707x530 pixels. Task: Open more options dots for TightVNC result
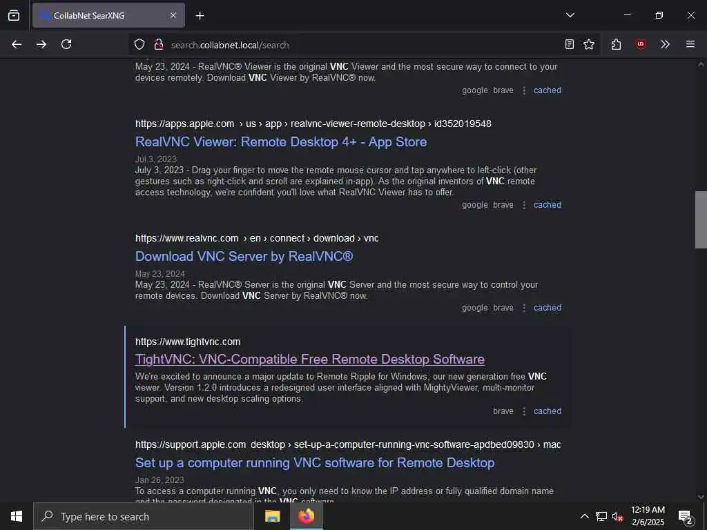point(523,411)
